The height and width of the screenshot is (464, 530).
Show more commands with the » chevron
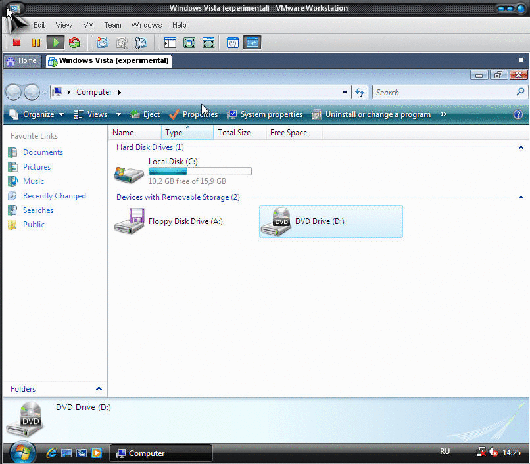tap(443, 114)
